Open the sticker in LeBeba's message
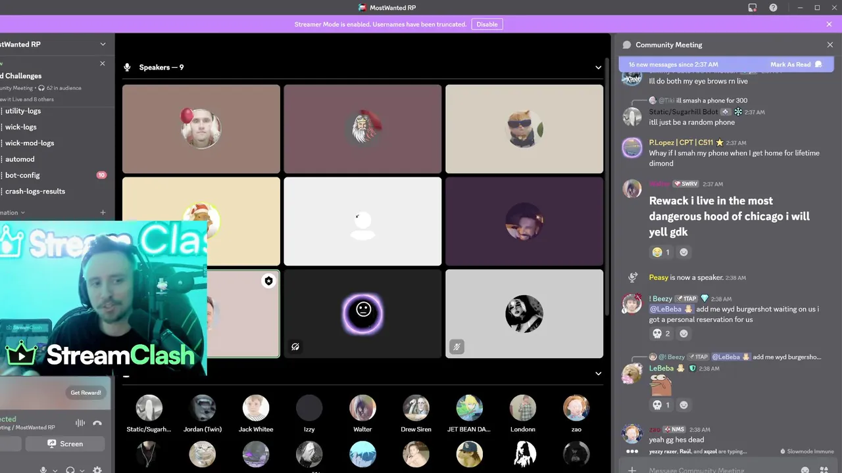Viewport: 842px width, 473px height. (660, 385)
